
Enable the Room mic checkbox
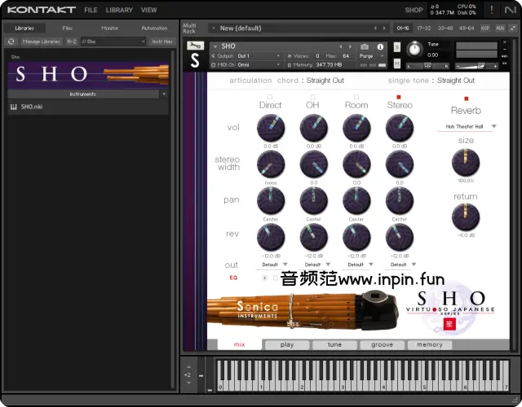pos(356,97)
